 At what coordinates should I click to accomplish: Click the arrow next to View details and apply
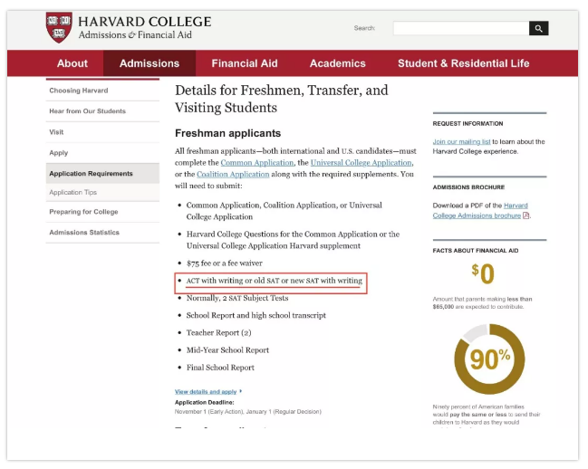pos(241,391)
